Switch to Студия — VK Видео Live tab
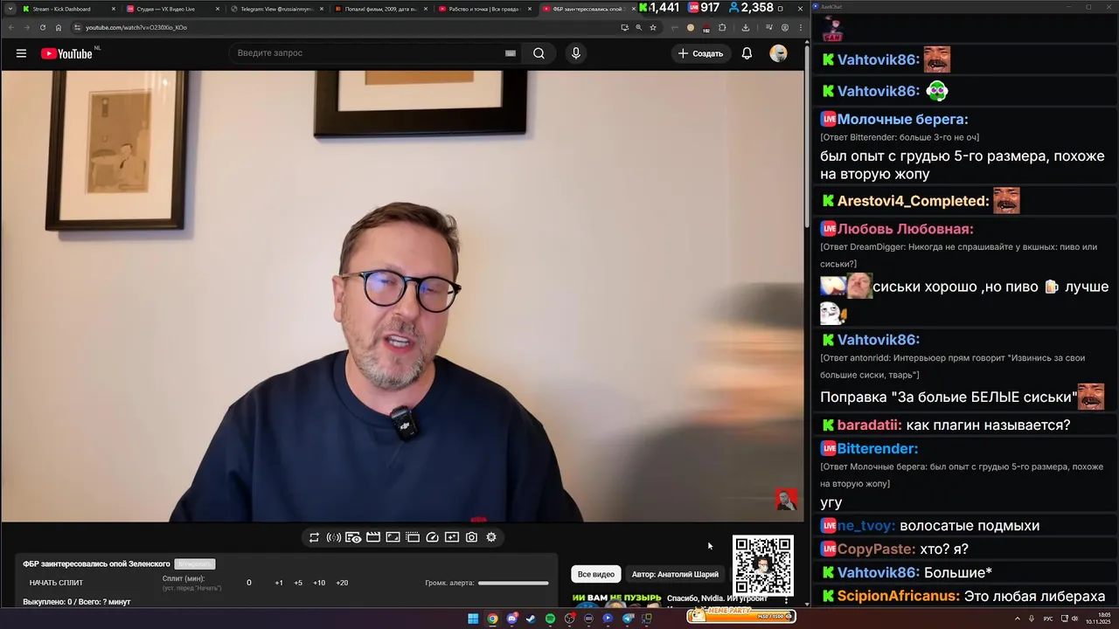This screenshot has width=1119, height=629. click(x=172, y=9)
